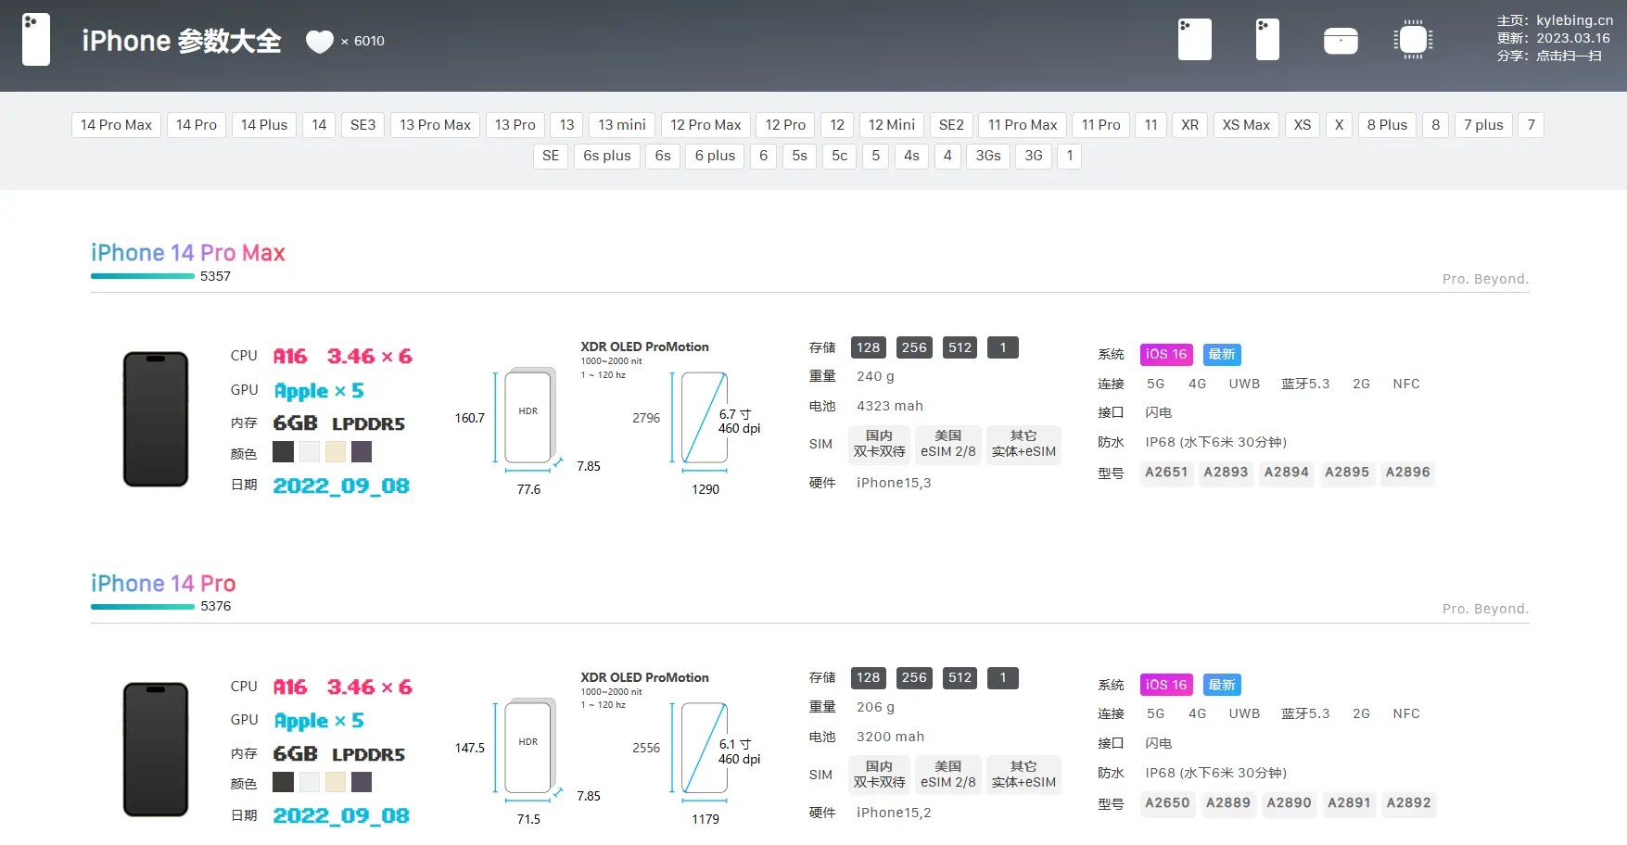Image resolution: width=1627 pixels, height=845 pixels.
Task: Click 512 storage badge for 14 Pro Max
Action: coord(960,347)
